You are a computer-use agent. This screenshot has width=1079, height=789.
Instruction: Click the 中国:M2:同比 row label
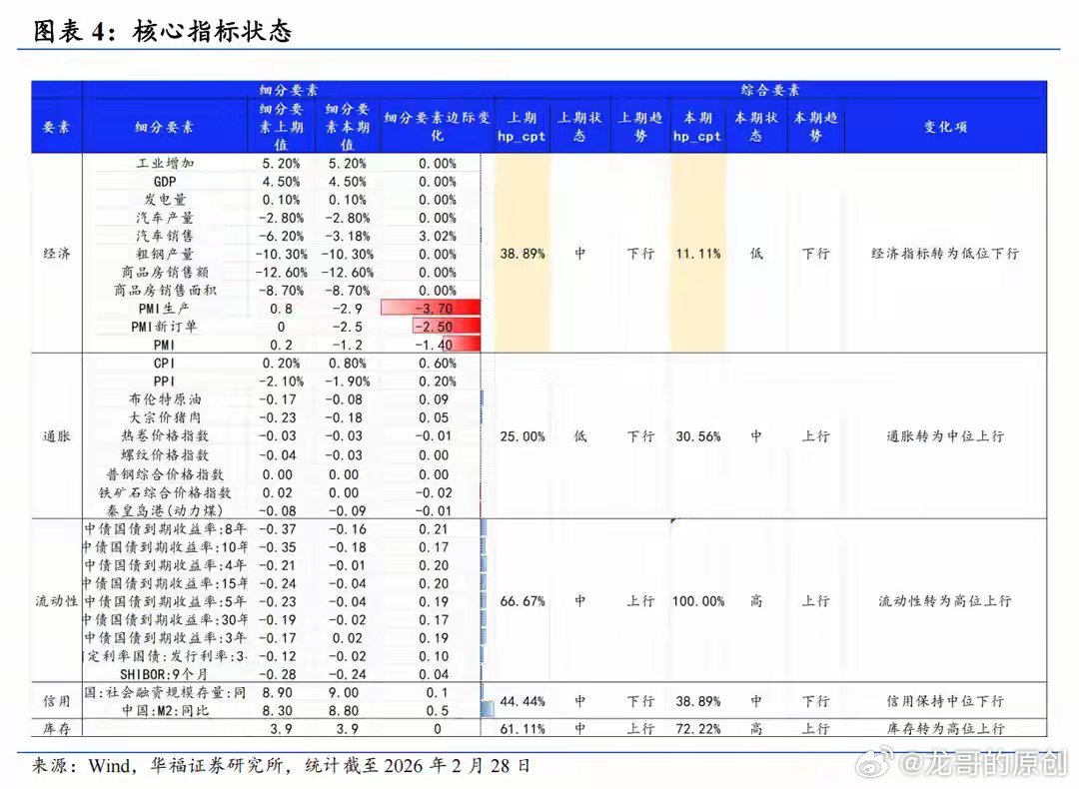[x=165, y=711]
